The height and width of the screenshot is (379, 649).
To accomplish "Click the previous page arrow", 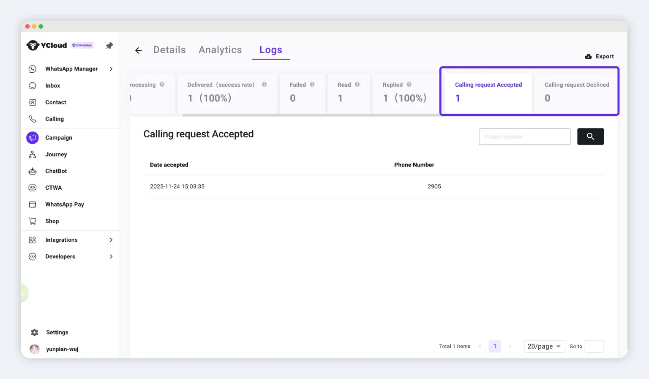I will pos(480,346).
